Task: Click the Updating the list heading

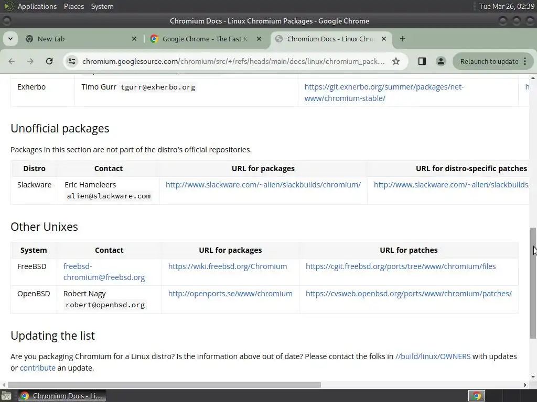Action: point(53,336)
